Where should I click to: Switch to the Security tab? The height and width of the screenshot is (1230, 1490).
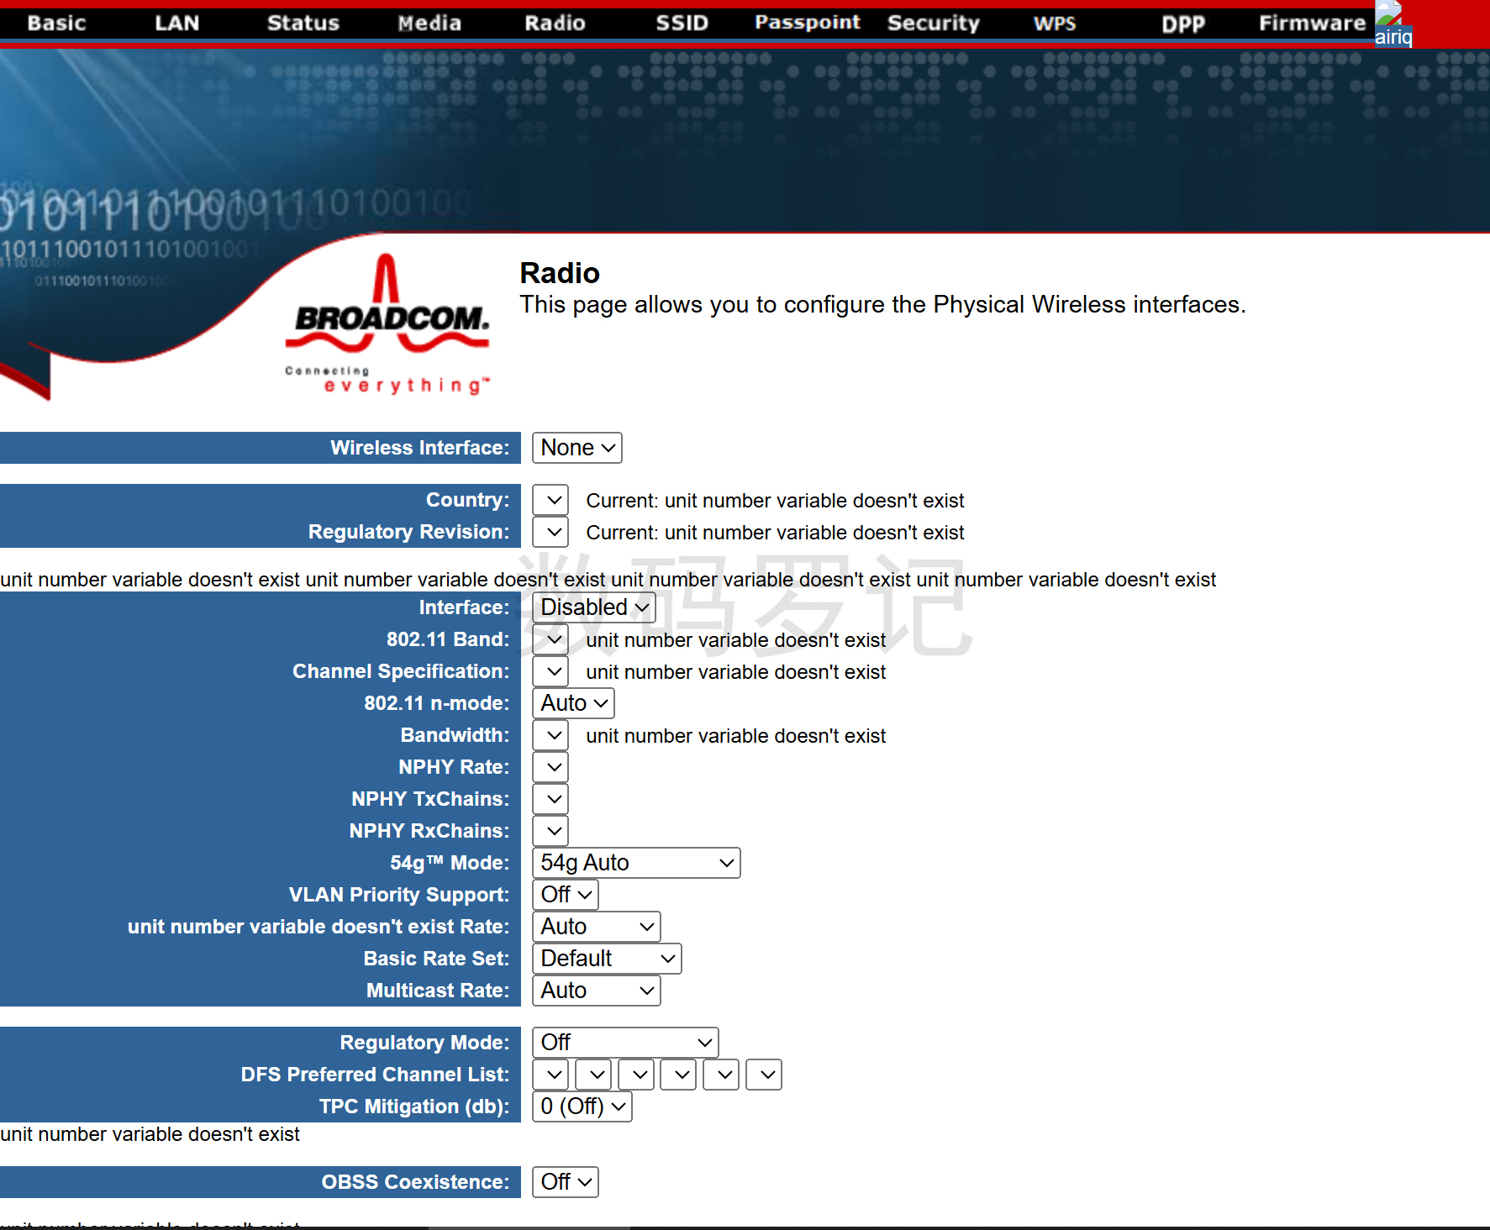[x=933, y=23]
